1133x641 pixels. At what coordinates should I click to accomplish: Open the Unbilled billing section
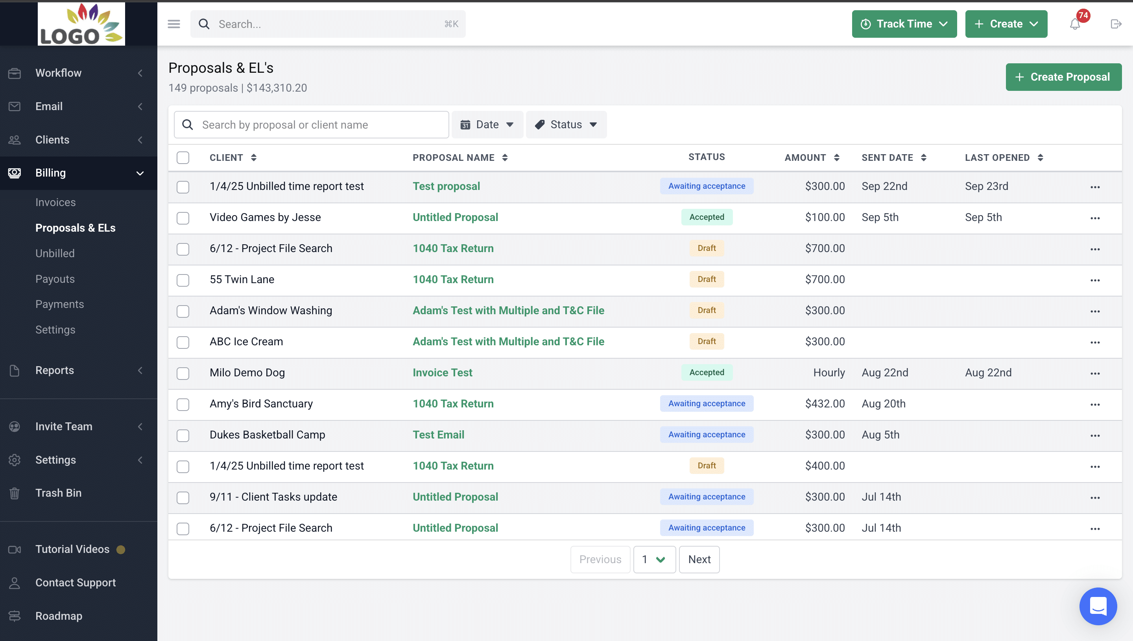[55, 253]
